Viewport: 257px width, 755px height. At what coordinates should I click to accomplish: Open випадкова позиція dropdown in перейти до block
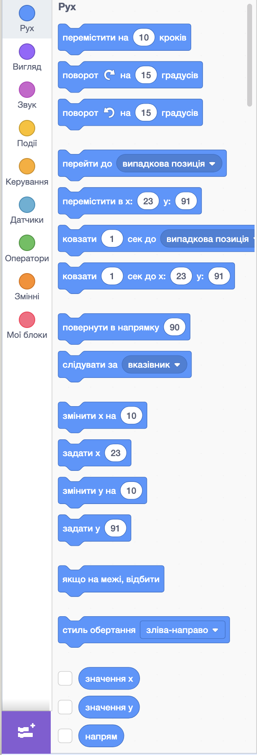click(169, 164)
